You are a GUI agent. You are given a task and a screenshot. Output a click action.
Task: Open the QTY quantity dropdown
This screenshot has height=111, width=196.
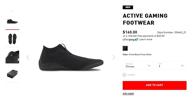[x=171, y=65]
